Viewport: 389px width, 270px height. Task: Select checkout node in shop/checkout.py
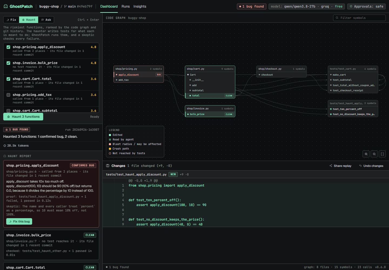coord(281,75)
